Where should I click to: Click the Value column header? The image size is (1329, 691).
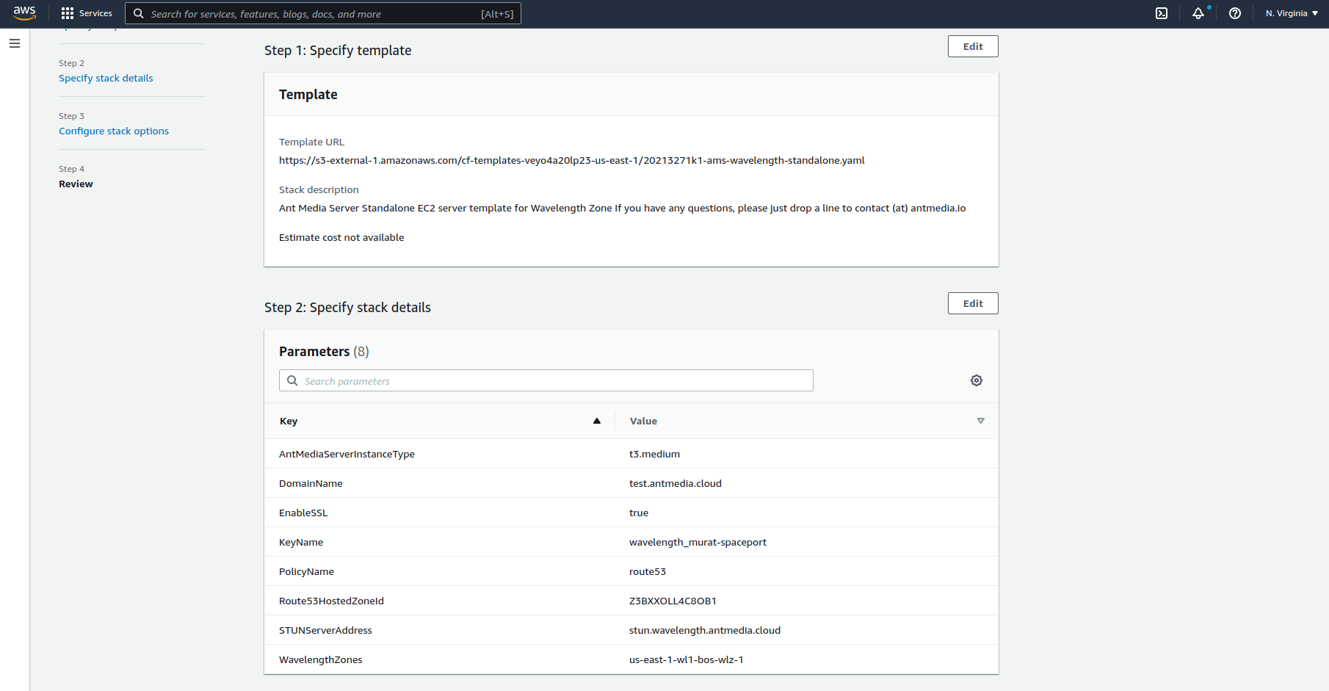point(643,421)
